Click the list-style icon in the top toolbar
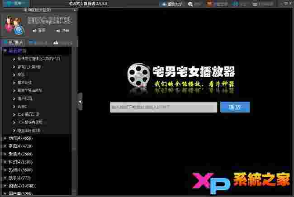This screenshot has height=197, width=294. (255, 4)
